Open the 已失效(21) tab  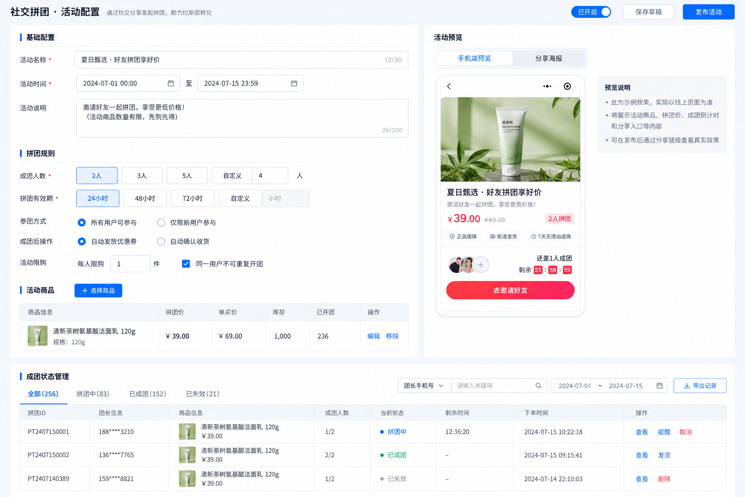[x=203, y=394]
